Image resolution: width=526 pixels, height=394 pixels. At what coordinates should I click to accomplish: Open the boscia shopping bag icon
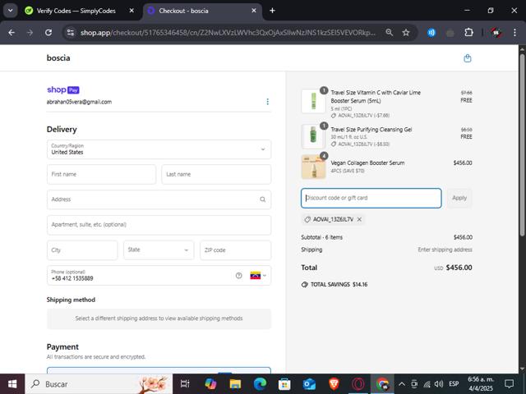[468, 58]
